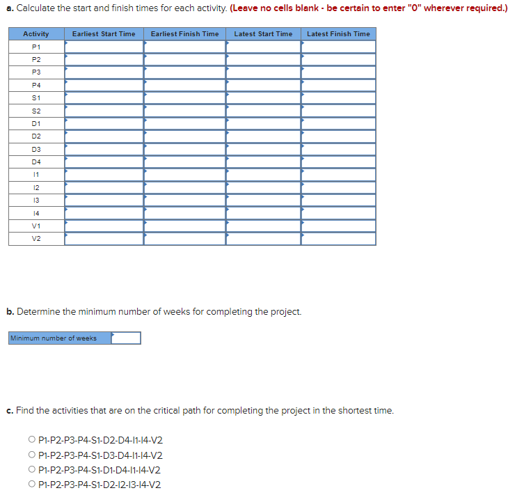Click P1 Earliest Start Time cell
The image size is (524, 502).
(x=104, y=47)
